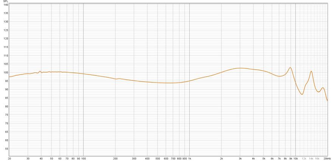Image resolution: width=332 pixels, height=161 pixels.
Task: Select the 16k frequency axis label
Action: pyautogui.click(x=317, y=158)
